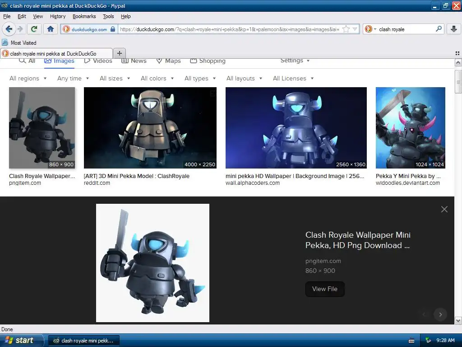Viewport: 462px width, 347px height.
Task: Open the View menu
Action: pos(38,16)
